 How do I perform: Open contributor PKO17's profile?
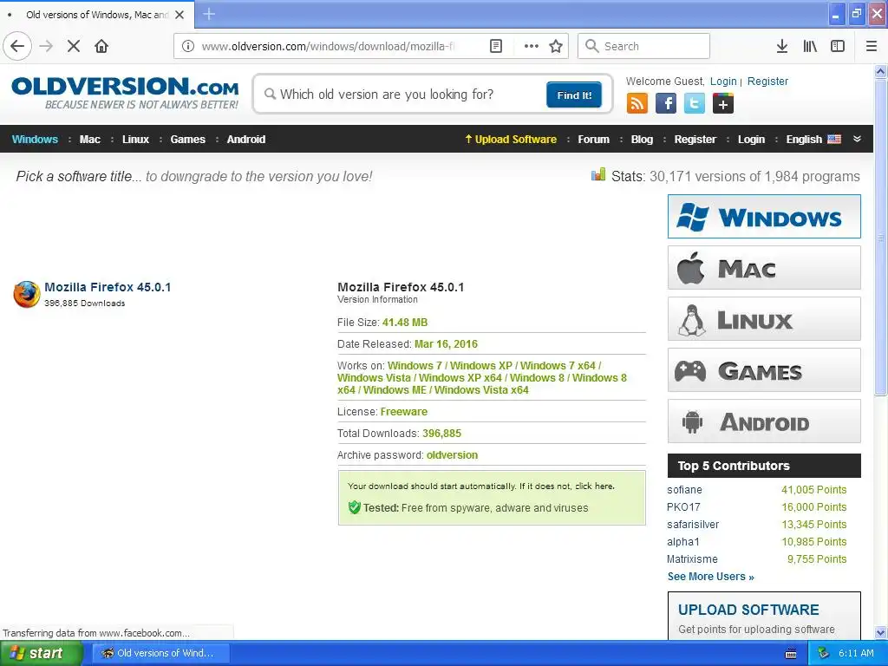click(683, 506)
